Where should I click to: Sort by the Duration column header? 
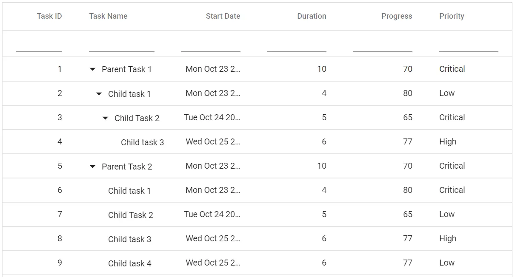(x=312, y=16)
